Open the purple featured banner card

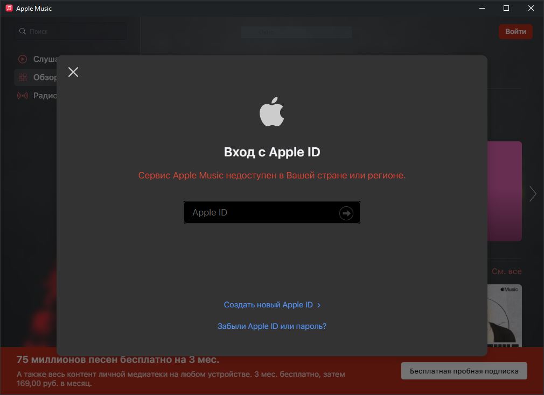coord(505,191)
